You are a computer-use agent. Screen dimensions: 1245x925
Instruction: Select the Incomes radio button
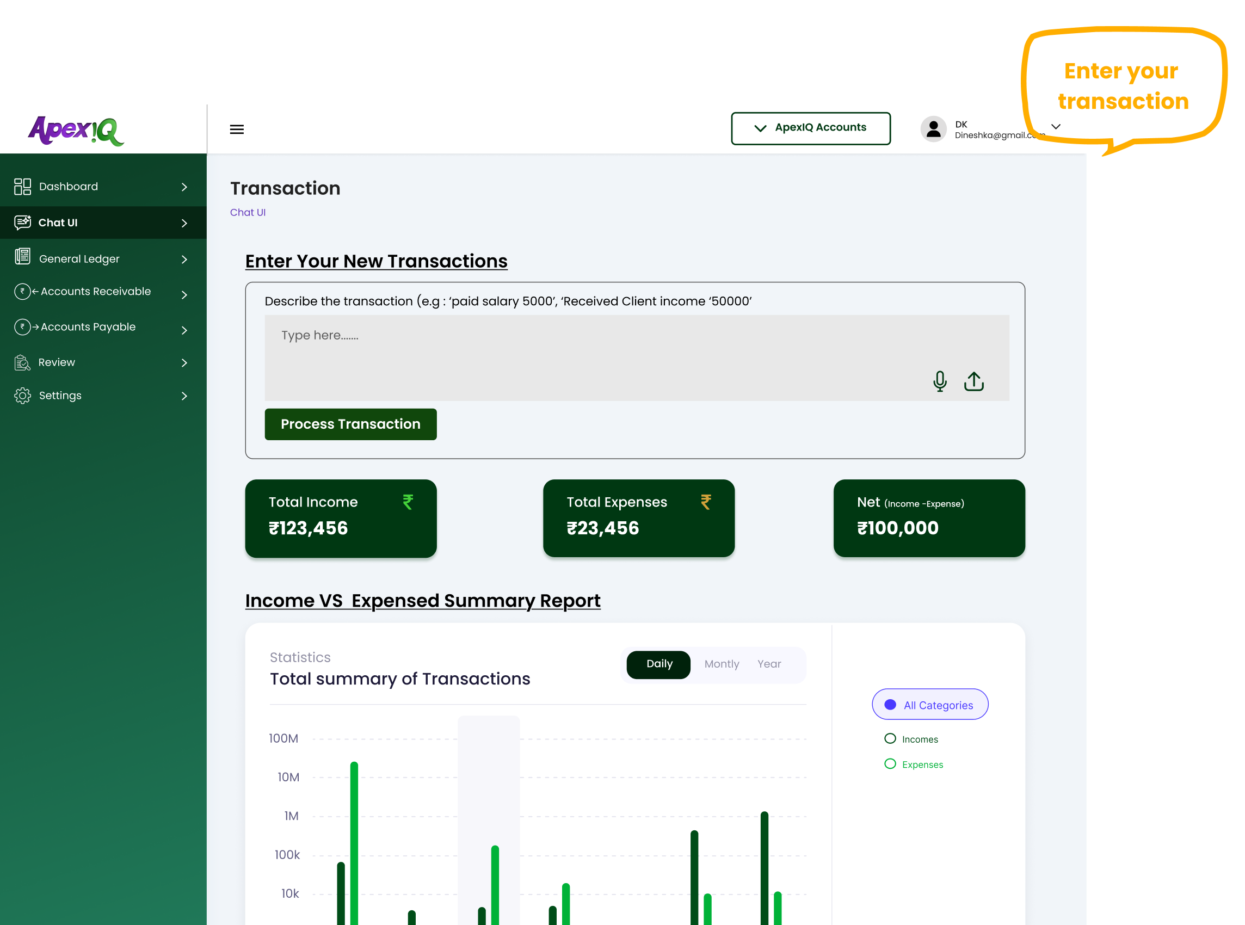tap(891, 738)
